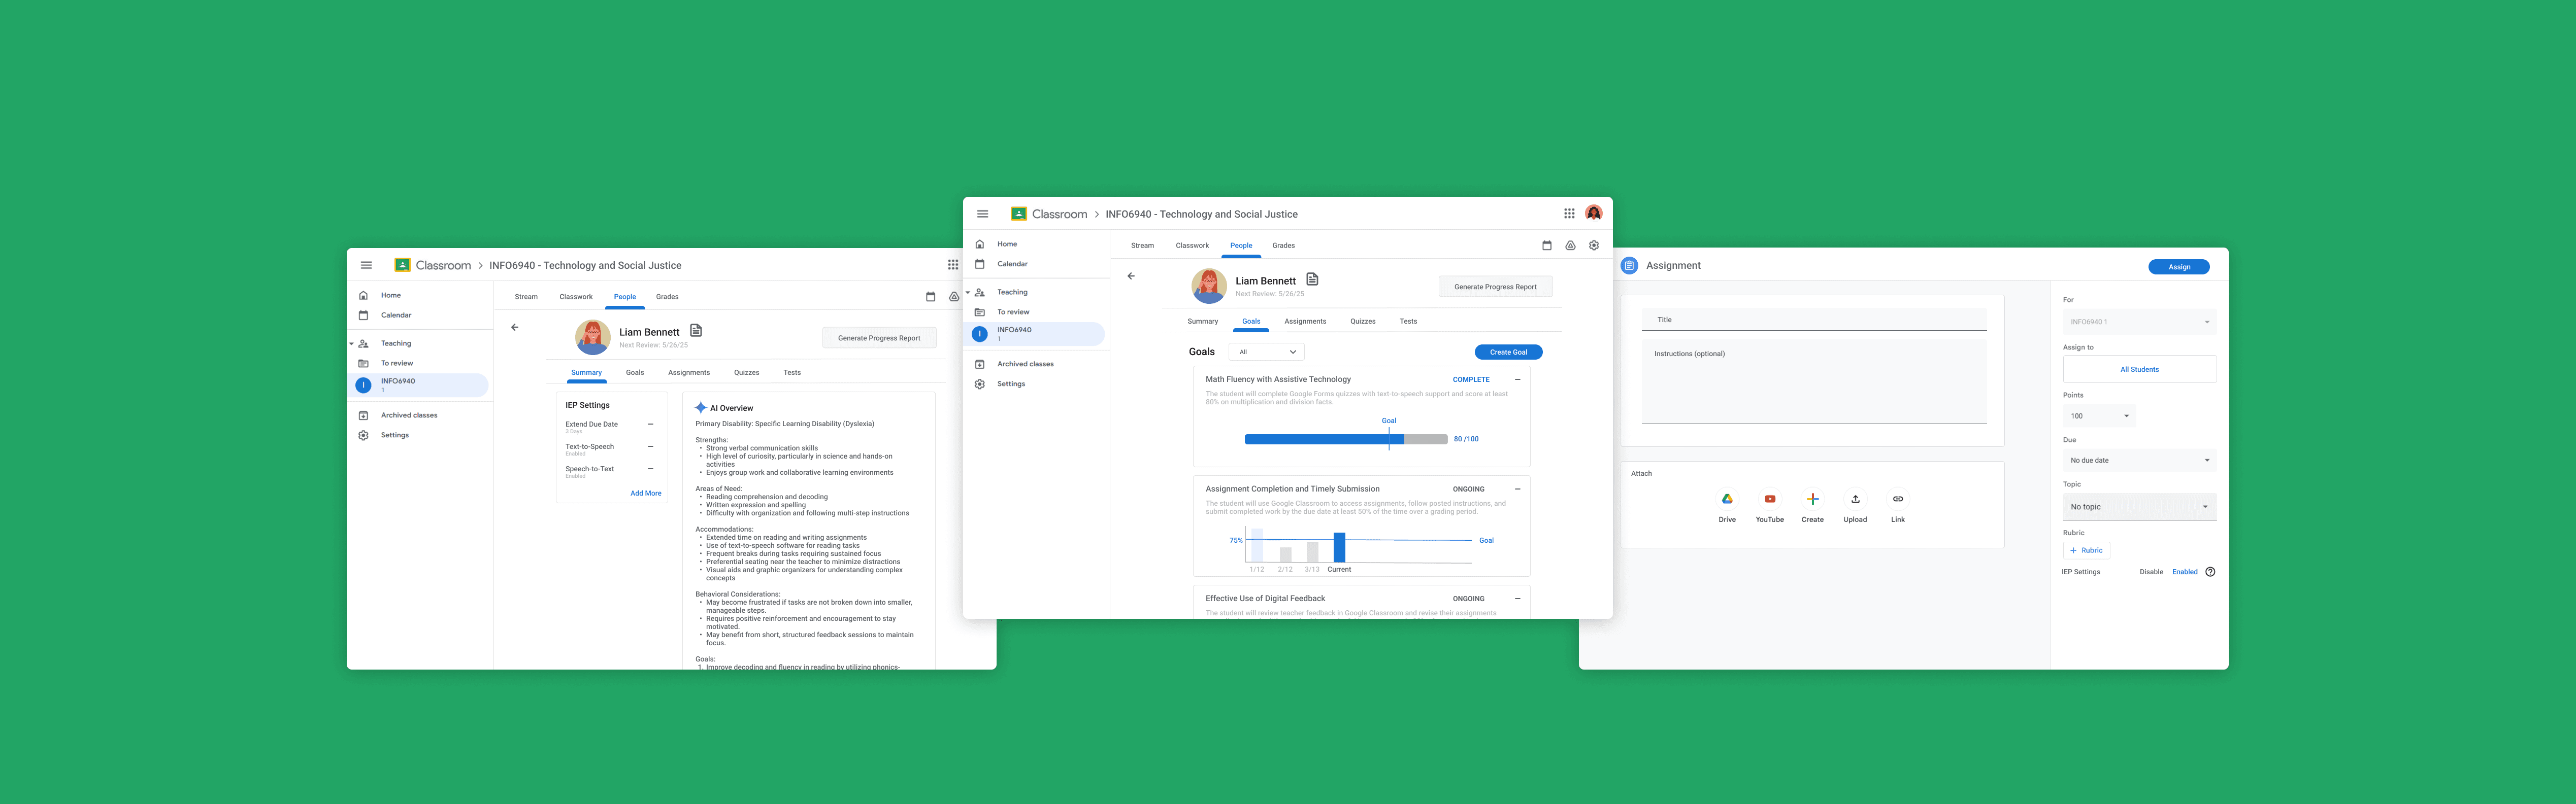The image size is (2576, 804).
Task: Collapse the Math Fluency goal card
Action: click(1517, 379)
